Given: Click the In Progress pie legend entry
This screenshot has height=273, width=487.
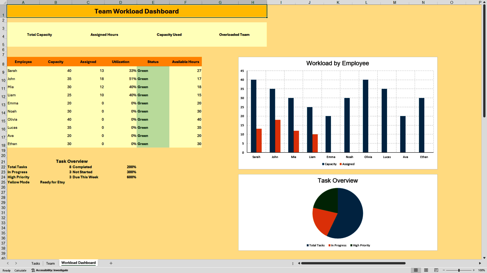Looking at the screenshot, I should pos(337,245).
